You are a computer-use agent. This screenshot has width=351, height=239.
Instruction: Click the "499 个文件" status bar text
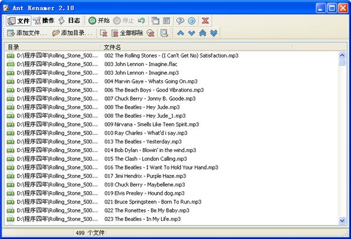[90, 233]
